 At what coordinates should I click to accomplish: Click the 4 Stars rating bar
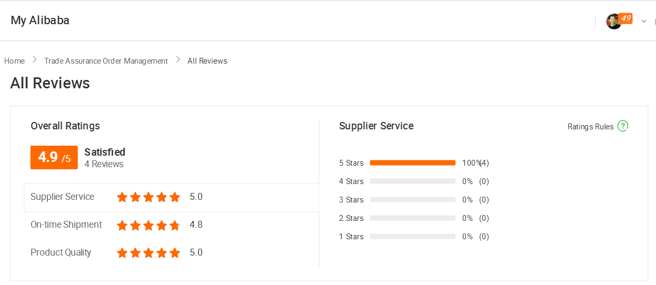pos(412,181)
